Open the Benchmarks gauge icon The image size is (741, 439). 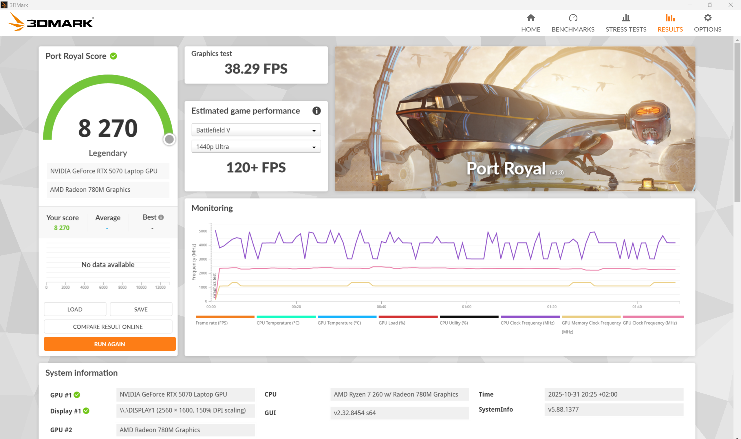click(573, 18)
